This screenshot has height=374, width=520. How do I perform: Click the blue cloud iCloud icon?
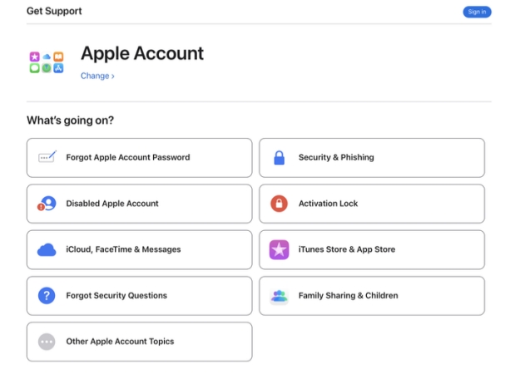pyautogui.click(x=47, y=250)
